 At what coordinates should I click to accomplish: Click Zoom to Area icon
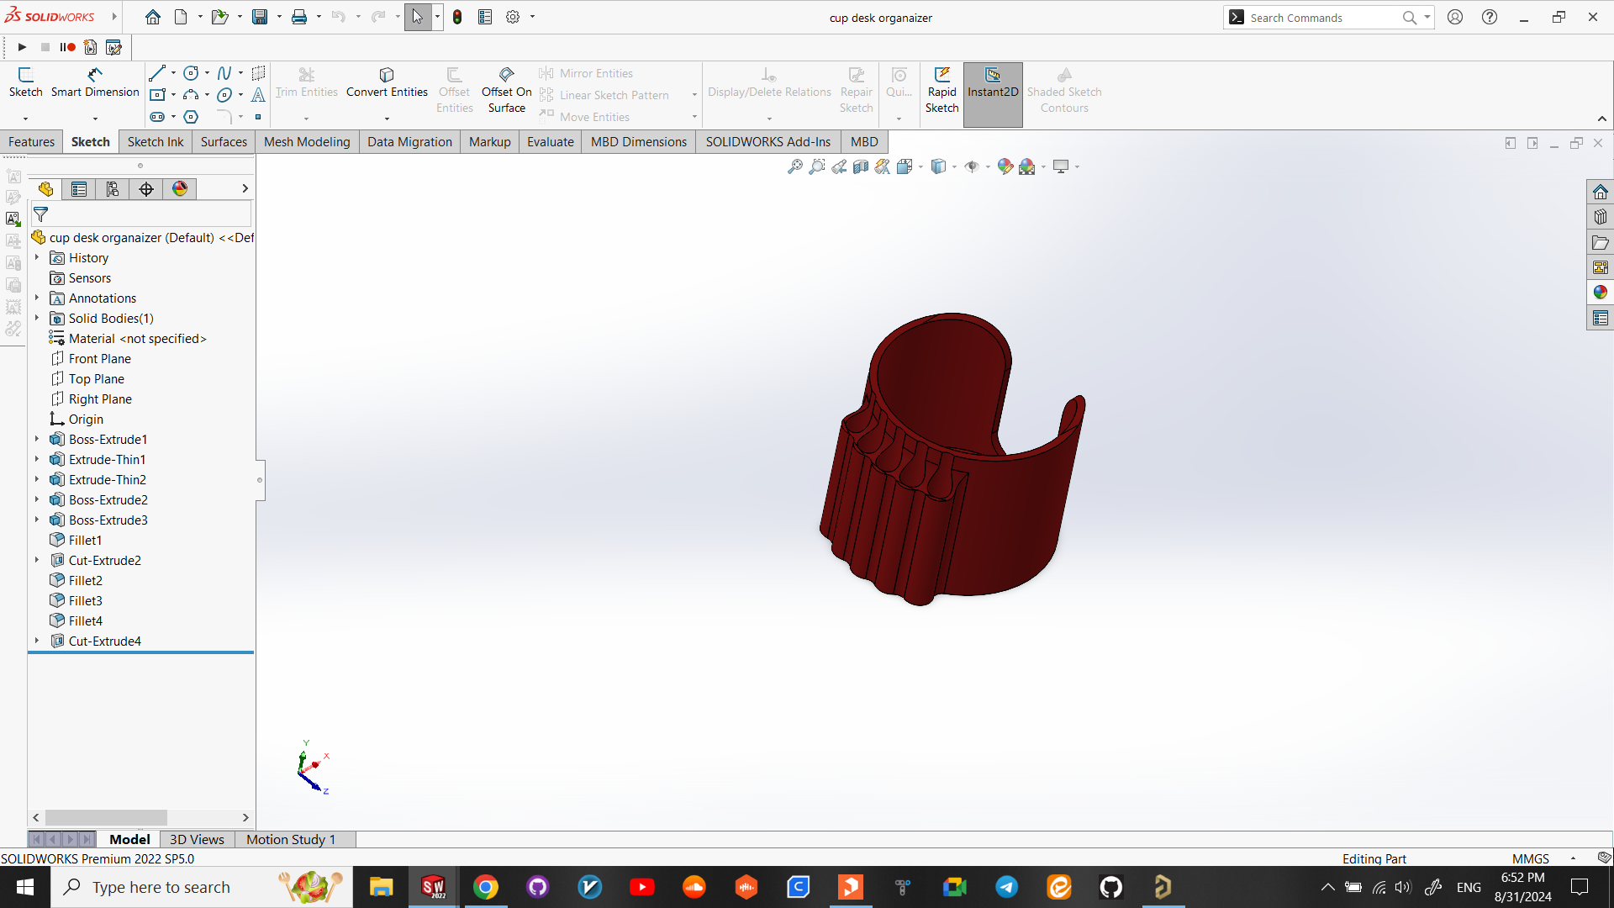[816, 166]
